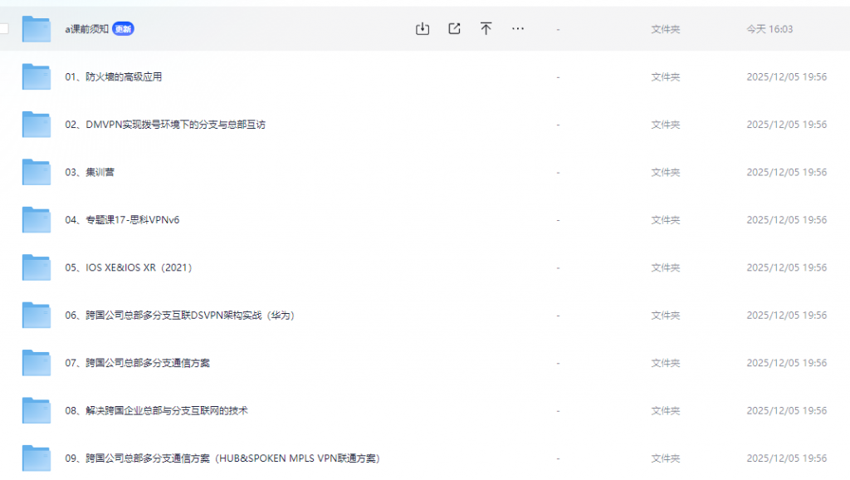Click the share icon on a课前须知 row
Image resolution: width=850 pixels, height=480 pixels.
454,27
